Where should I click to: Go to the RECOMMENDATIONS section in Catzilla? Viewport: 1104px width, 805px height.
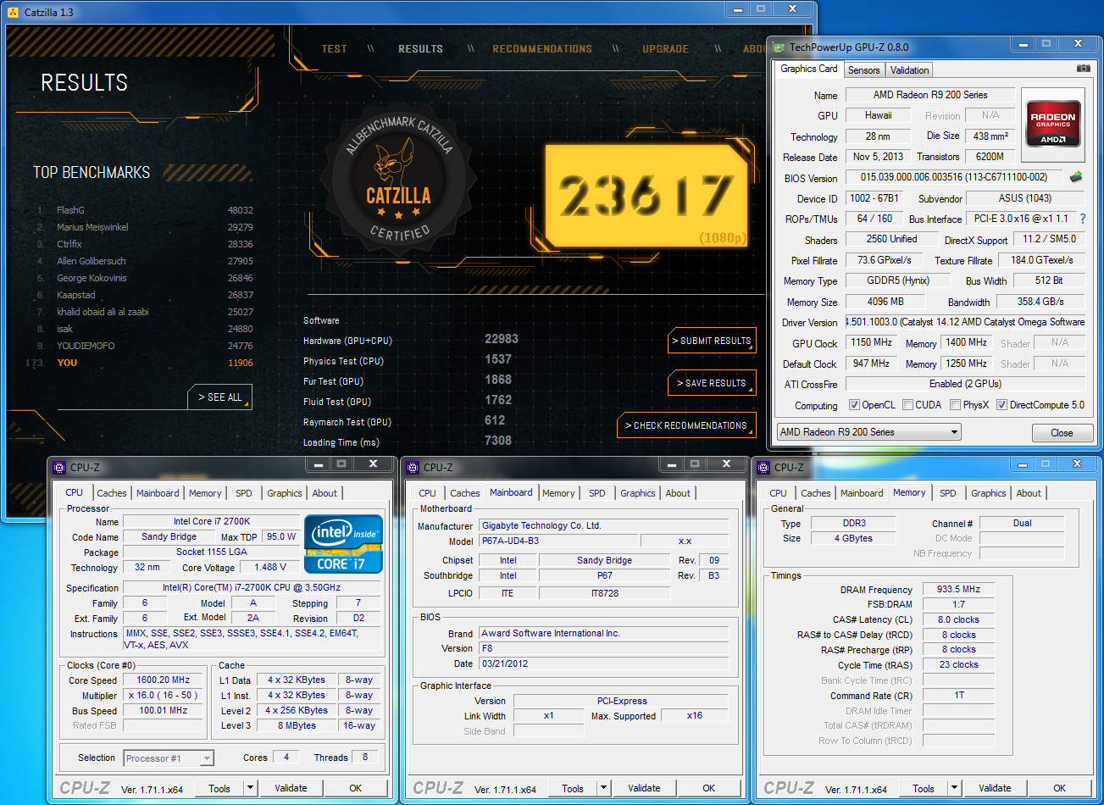coord(542,48)
